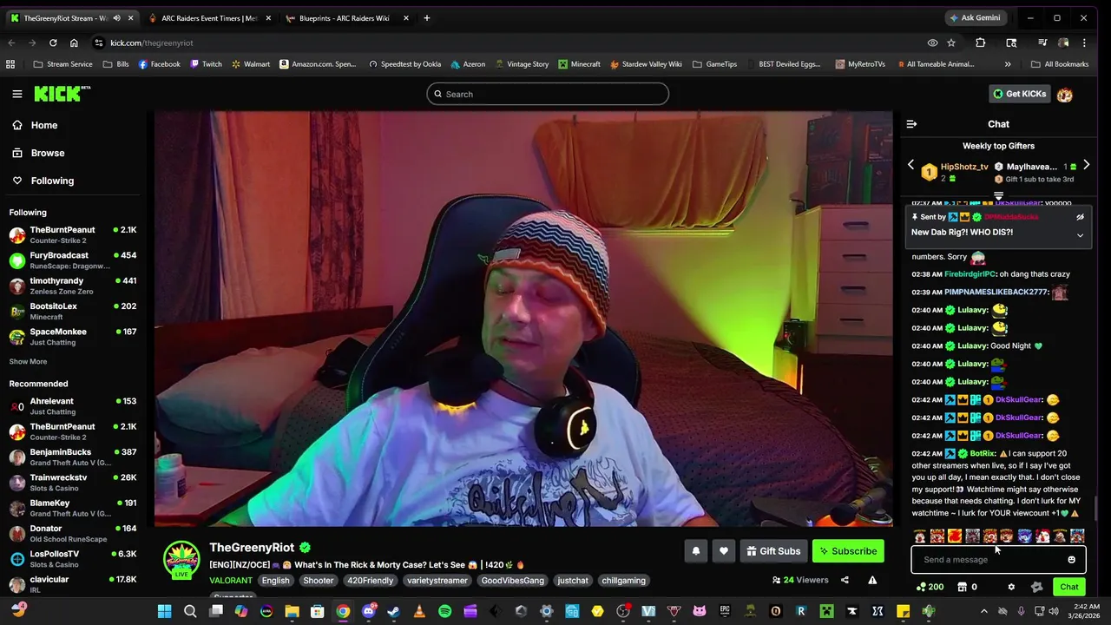Send message with Chat button
The height and width of the screenshot is (625, 1111).
pyautogui.click(x=1069, y=587)
